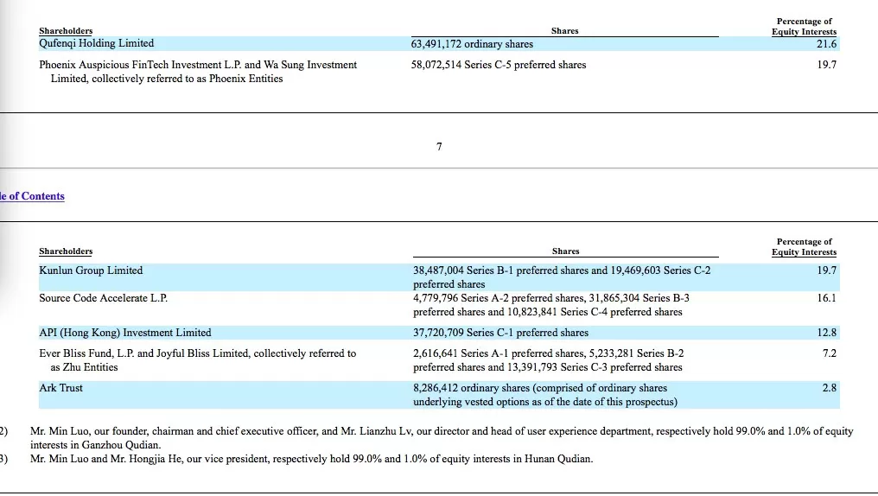Click the lower table's Shareholders header
Screen dimensions: 878x496
pyautogui.click(x=66, y=251)
